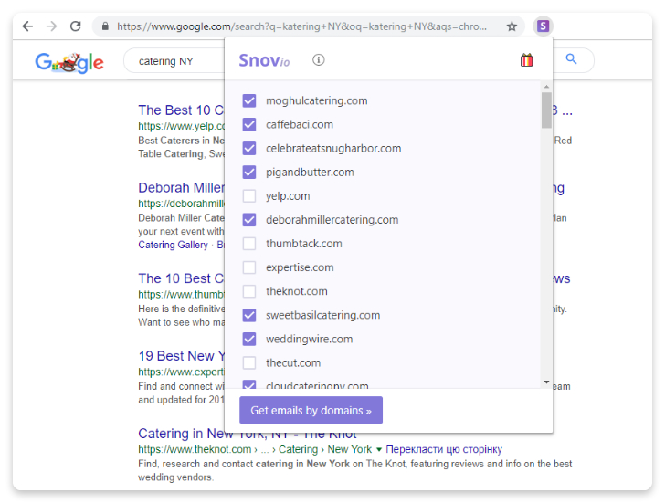The height and width of the screenshot is (503, 665).
Task: Bookmark this page with star icon
Action: 512,26
